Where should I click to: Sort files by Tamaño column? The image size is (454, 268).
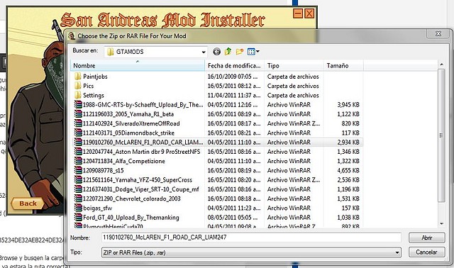point(343,66)
